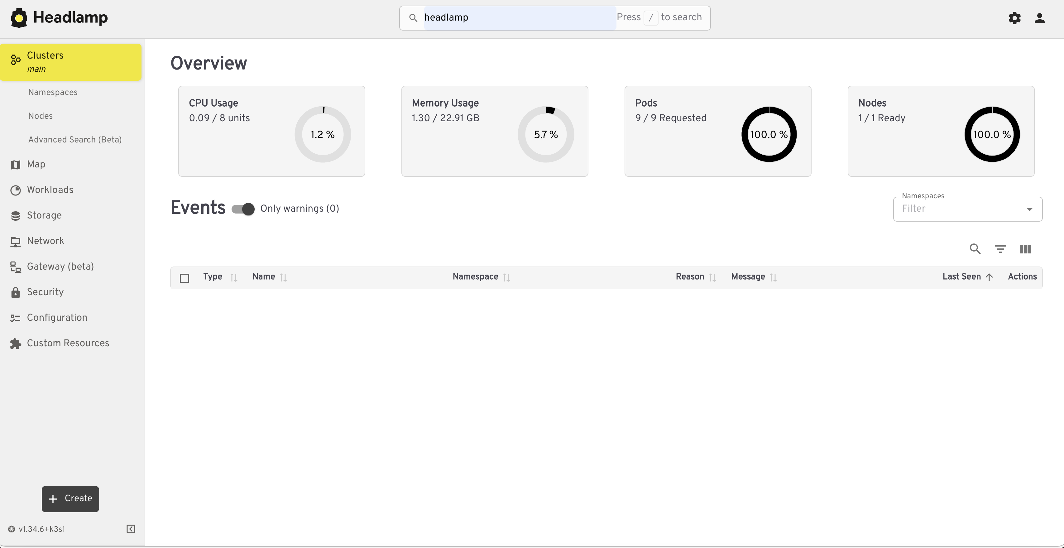This screenshot has width=1064, height=548.
Task: Open Advanced Search (Beta) item
Action: 75,140
